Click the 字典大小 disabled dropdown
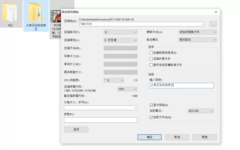The image size is (240, 150). click(x=121, y=56)
